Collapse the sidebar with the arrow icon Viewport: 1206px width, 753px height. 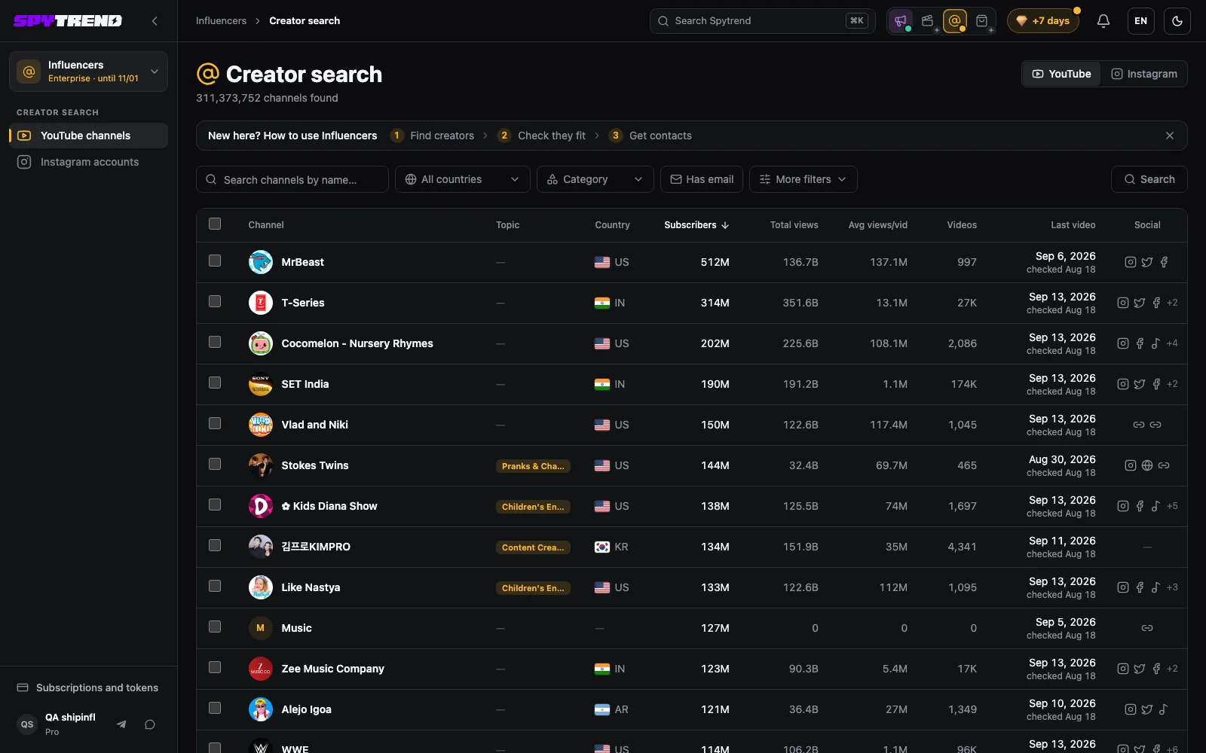(x=155, y=21)
